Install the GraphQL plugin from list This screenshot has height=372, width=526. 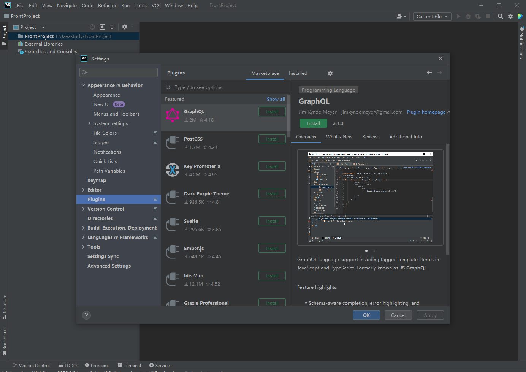point(272,112)
